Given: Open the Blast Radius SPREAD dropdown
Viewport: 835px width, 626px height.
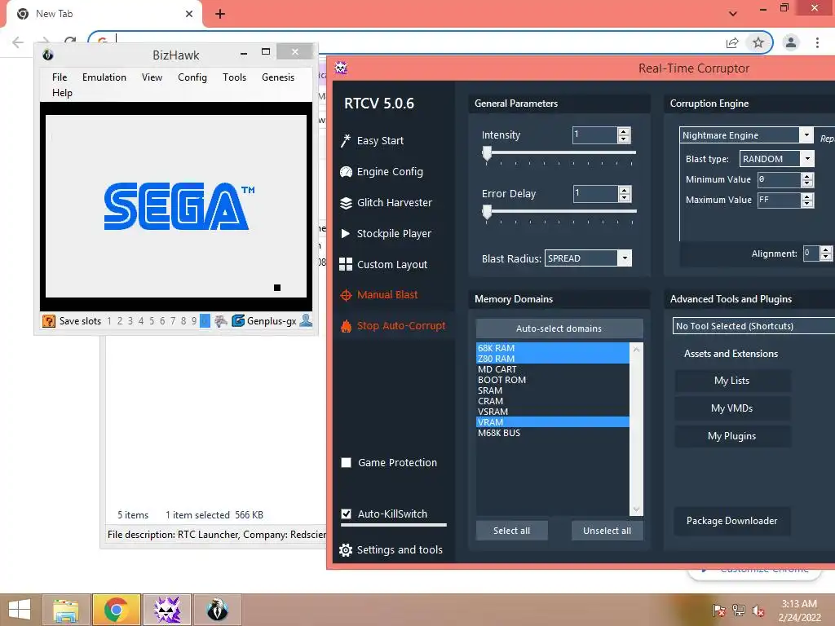Looking at the screenshot, I should (625, 258).
